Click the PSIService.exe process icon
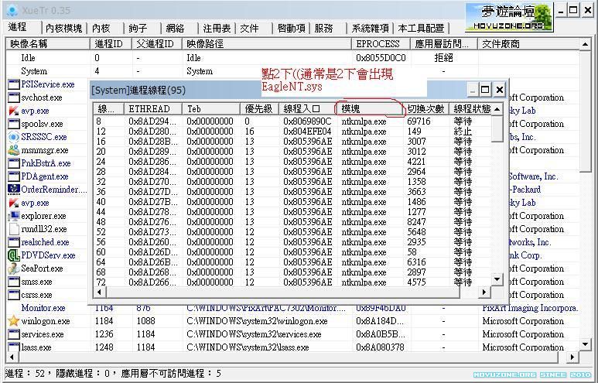This screenshot has width=598, height=383. (x=13, y=84)
